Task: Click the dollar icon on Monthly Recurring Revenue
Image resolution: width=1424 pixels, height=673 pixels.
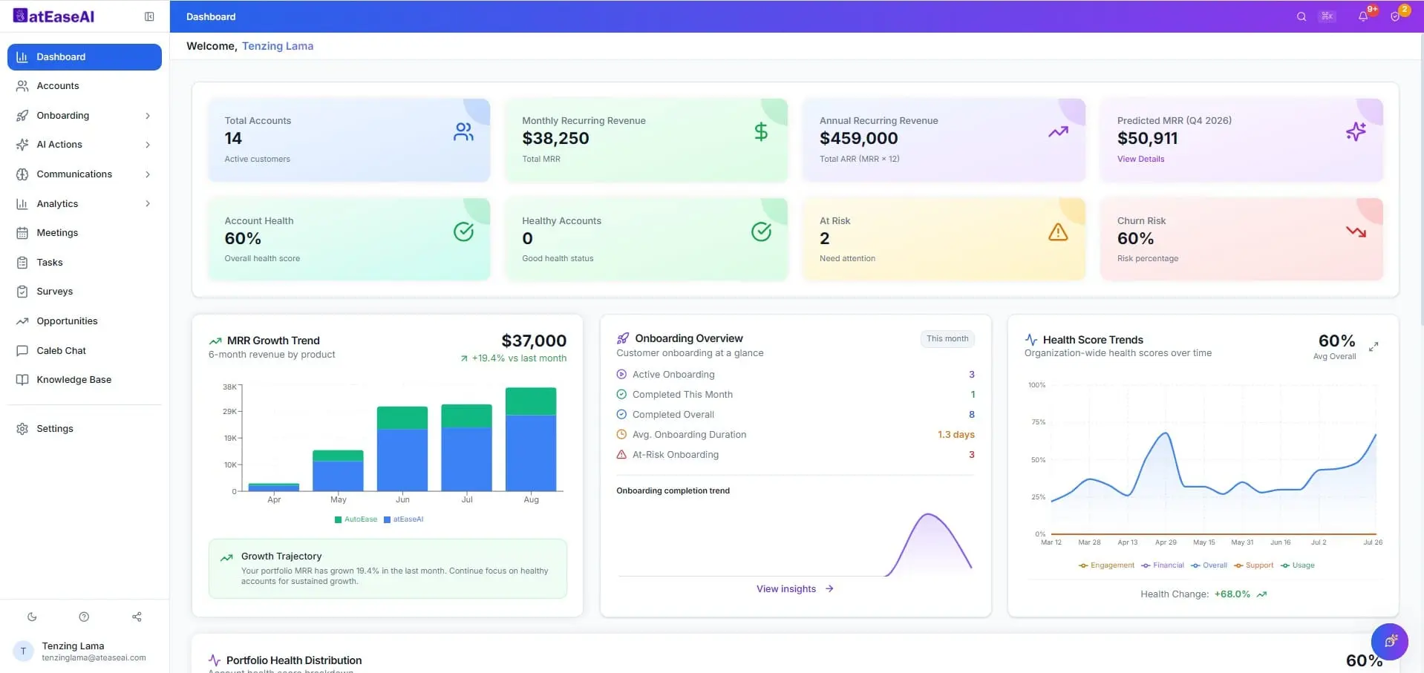Action: tap(761, 132)
